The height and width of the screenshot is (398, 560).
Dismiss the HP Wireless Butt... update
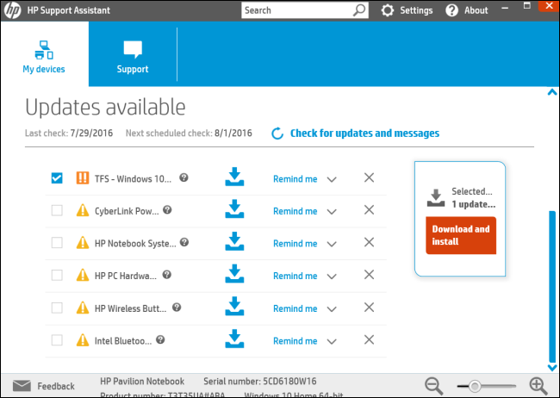369,308
